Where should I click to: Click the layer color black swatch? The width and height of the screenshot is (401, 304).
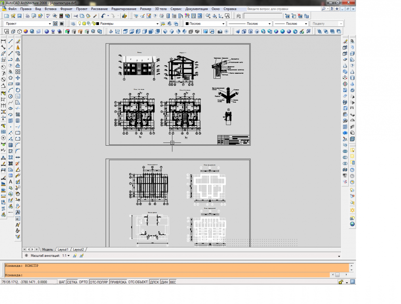pos(97,23)
